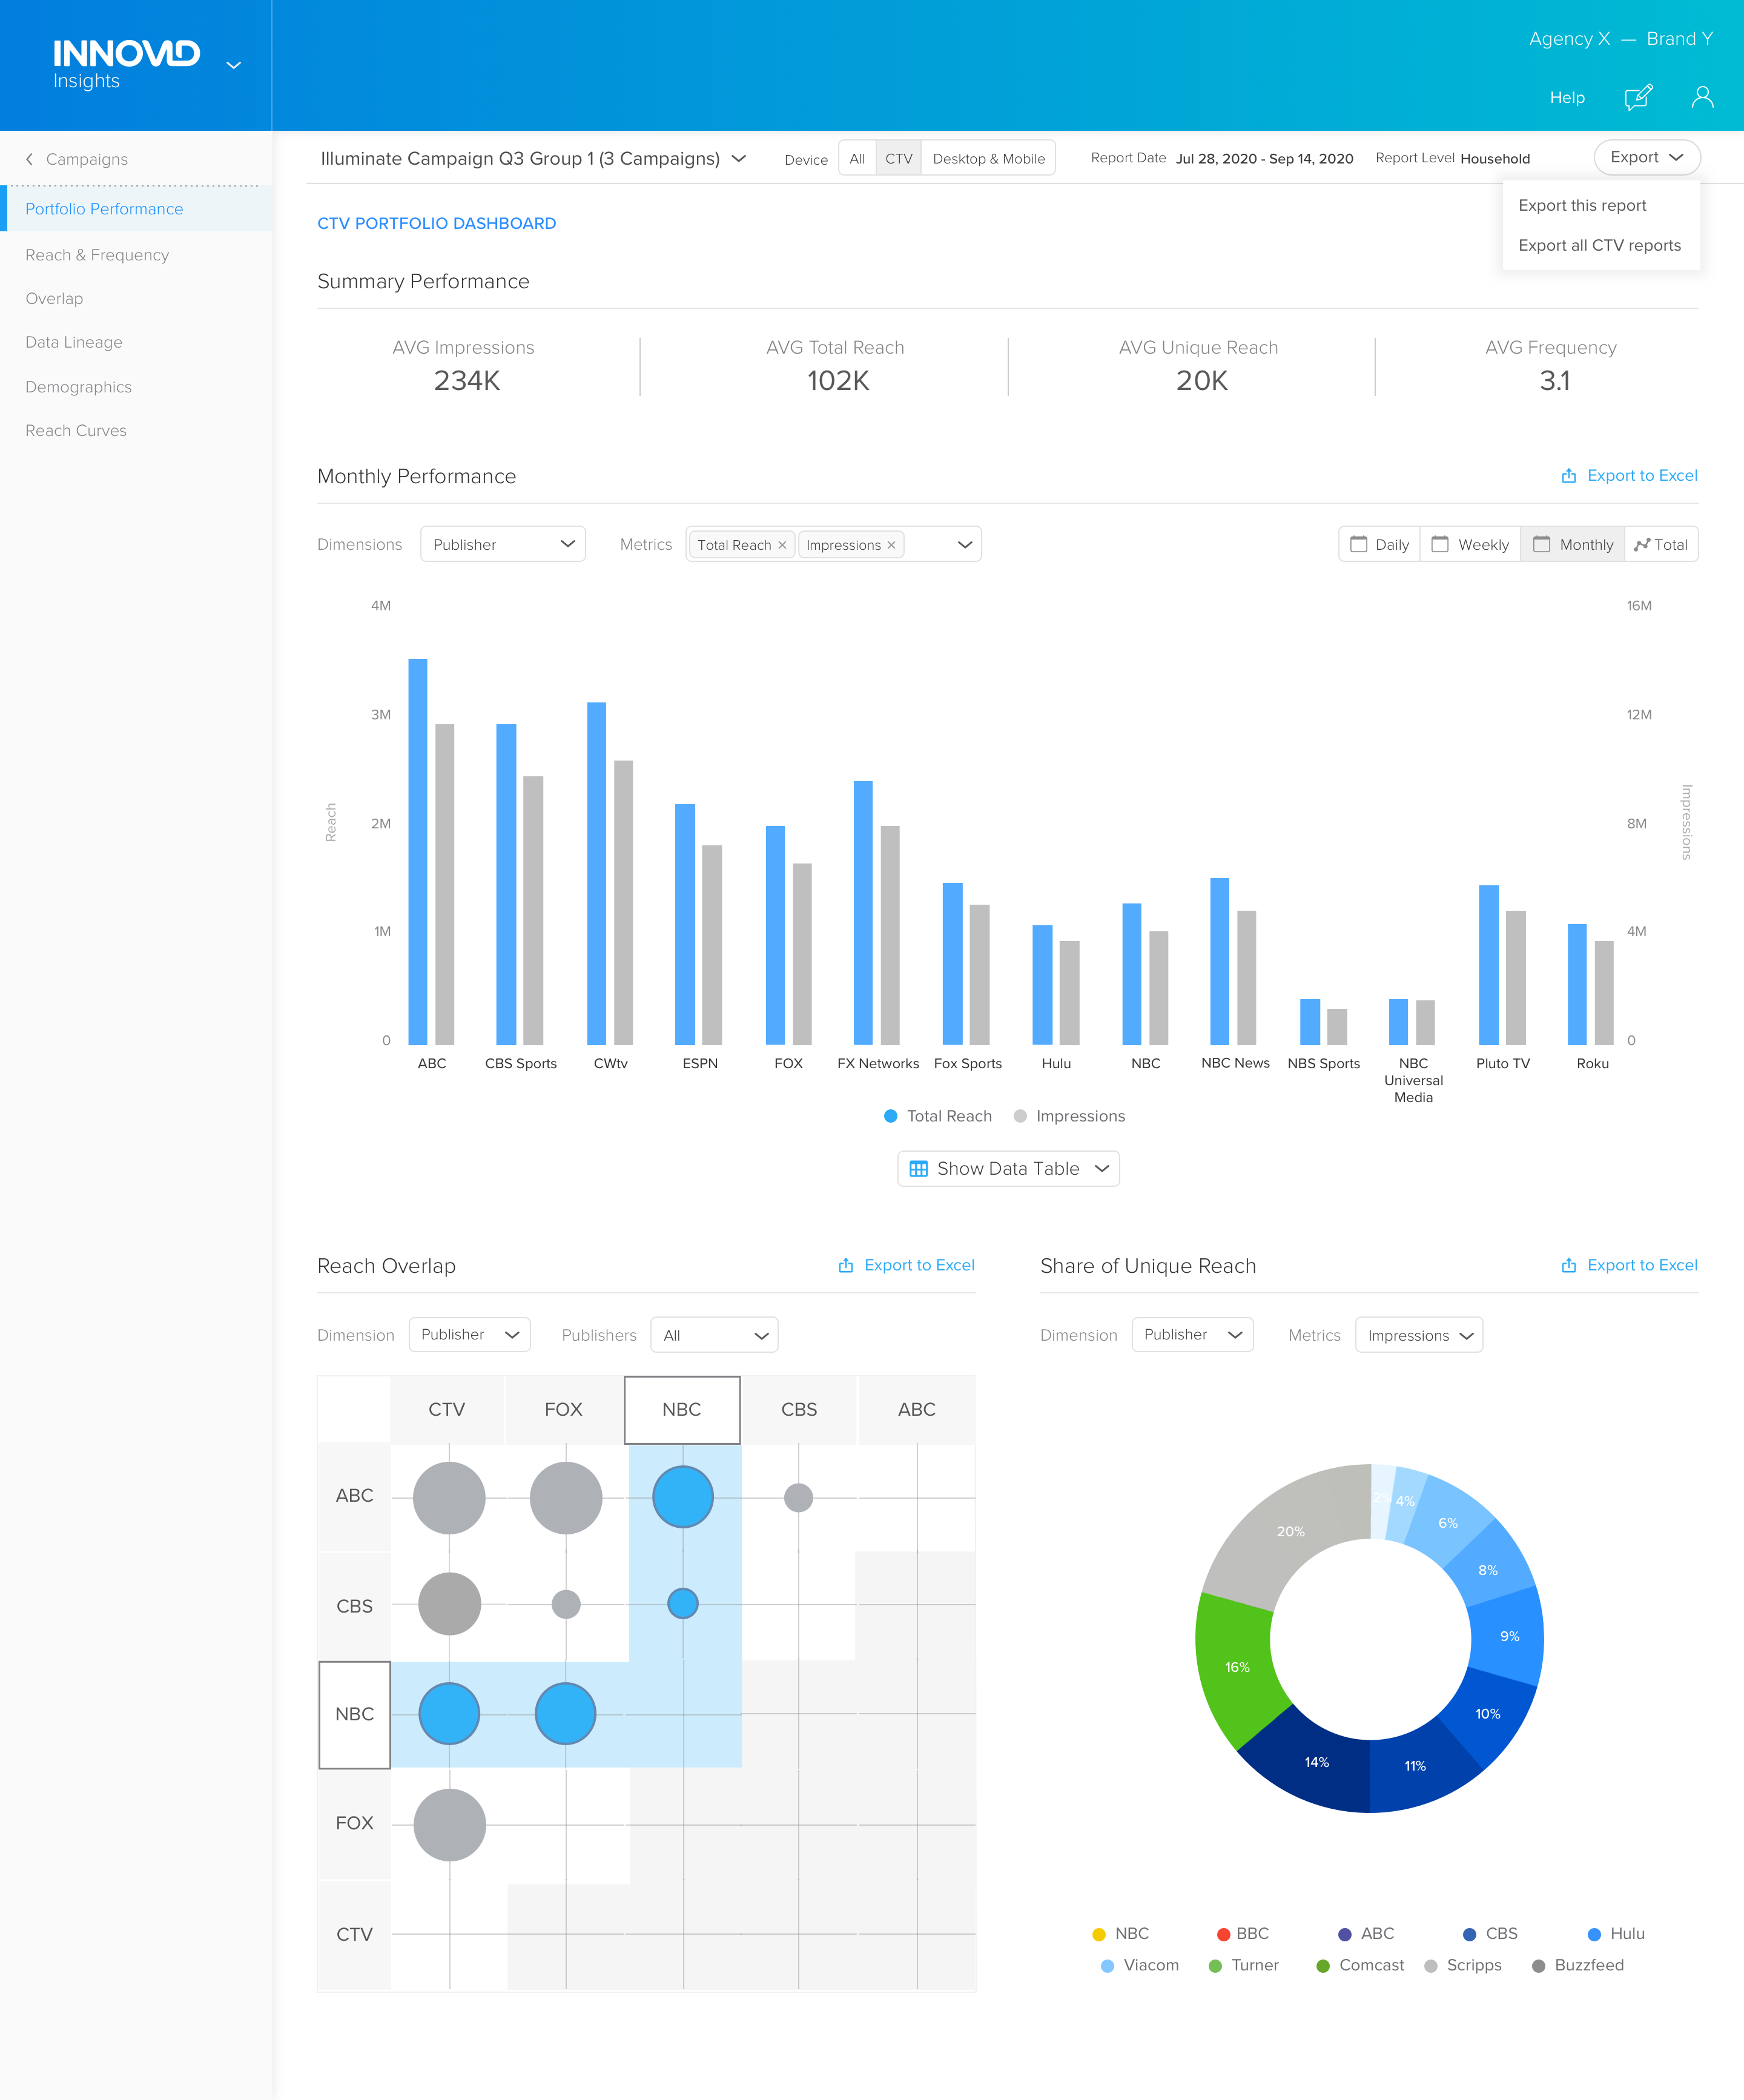
Task: Click the Total trend line icon
Action: tap(1642, 544)
